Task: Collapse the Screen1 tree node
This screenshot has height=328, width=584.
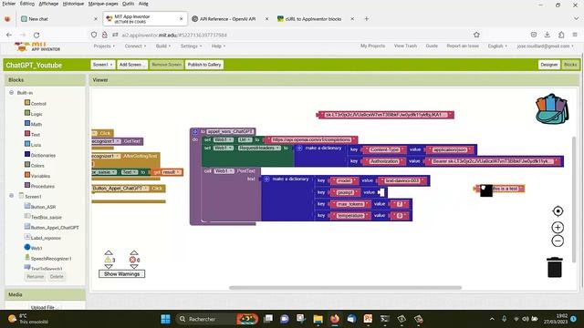Action: click(x=12, y=196)
